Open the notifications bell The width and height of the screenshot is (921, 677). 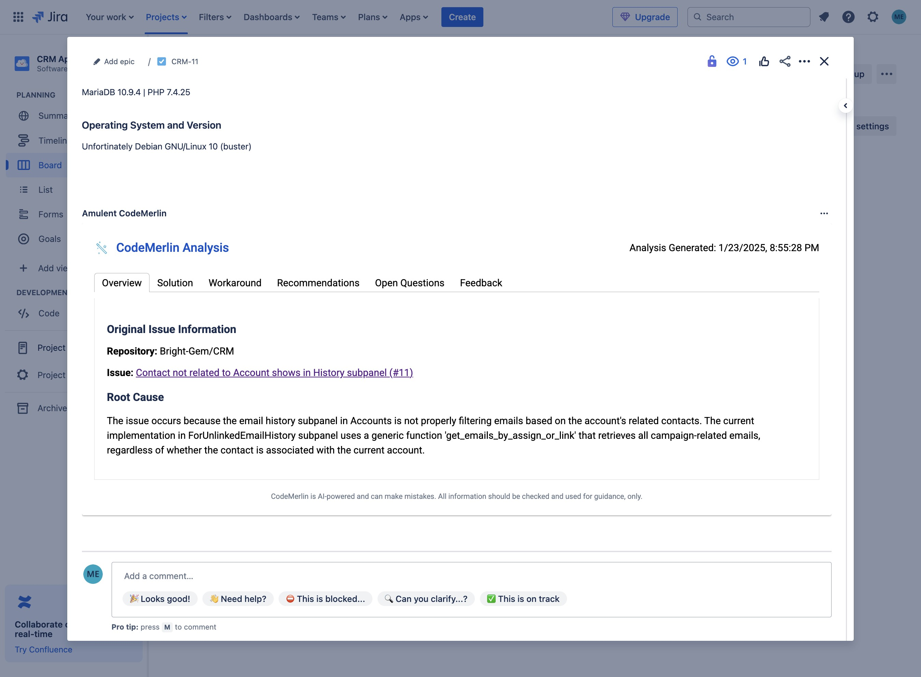pos(824,17)
